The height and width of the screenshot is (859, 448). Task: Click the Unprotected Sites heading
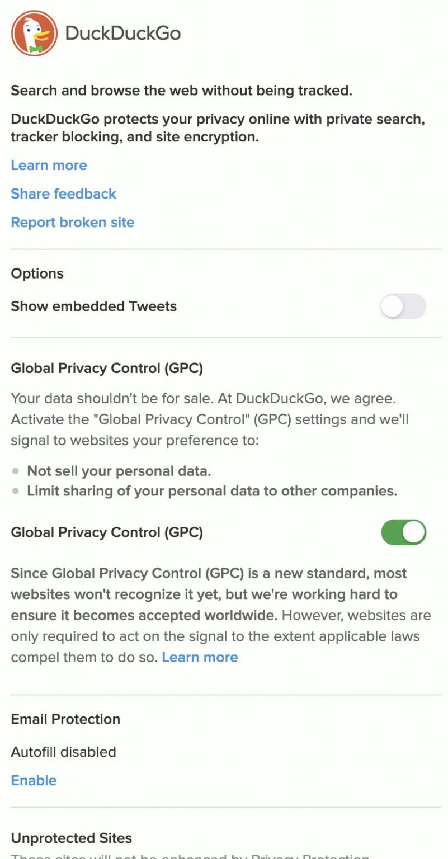(x=71, y=838)
